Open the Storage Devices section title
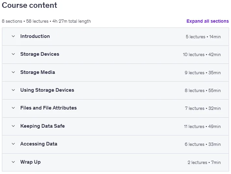231x174 pixels. [x=40, y=54]
